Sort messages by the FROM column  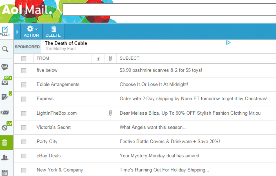pos(43,58)
